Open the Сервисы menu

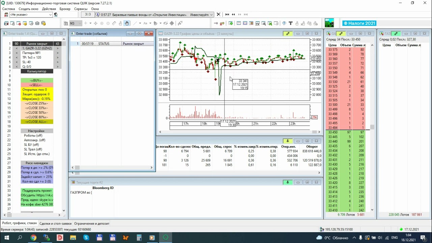[81, 9]
